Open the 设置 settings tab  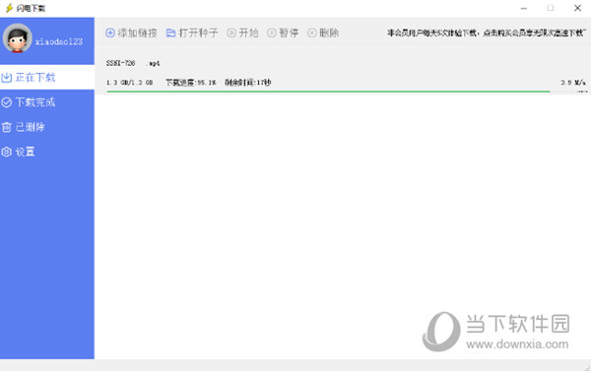coord(47,152)
